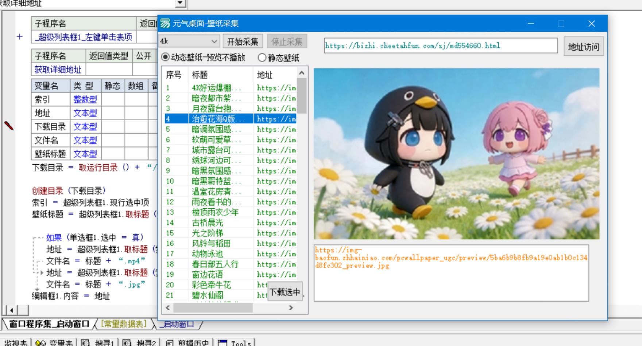Screen dimensions: 642x346
Task: Click the 如果 (单选框1.选中 = 真) line
Action: coord(95,237)
